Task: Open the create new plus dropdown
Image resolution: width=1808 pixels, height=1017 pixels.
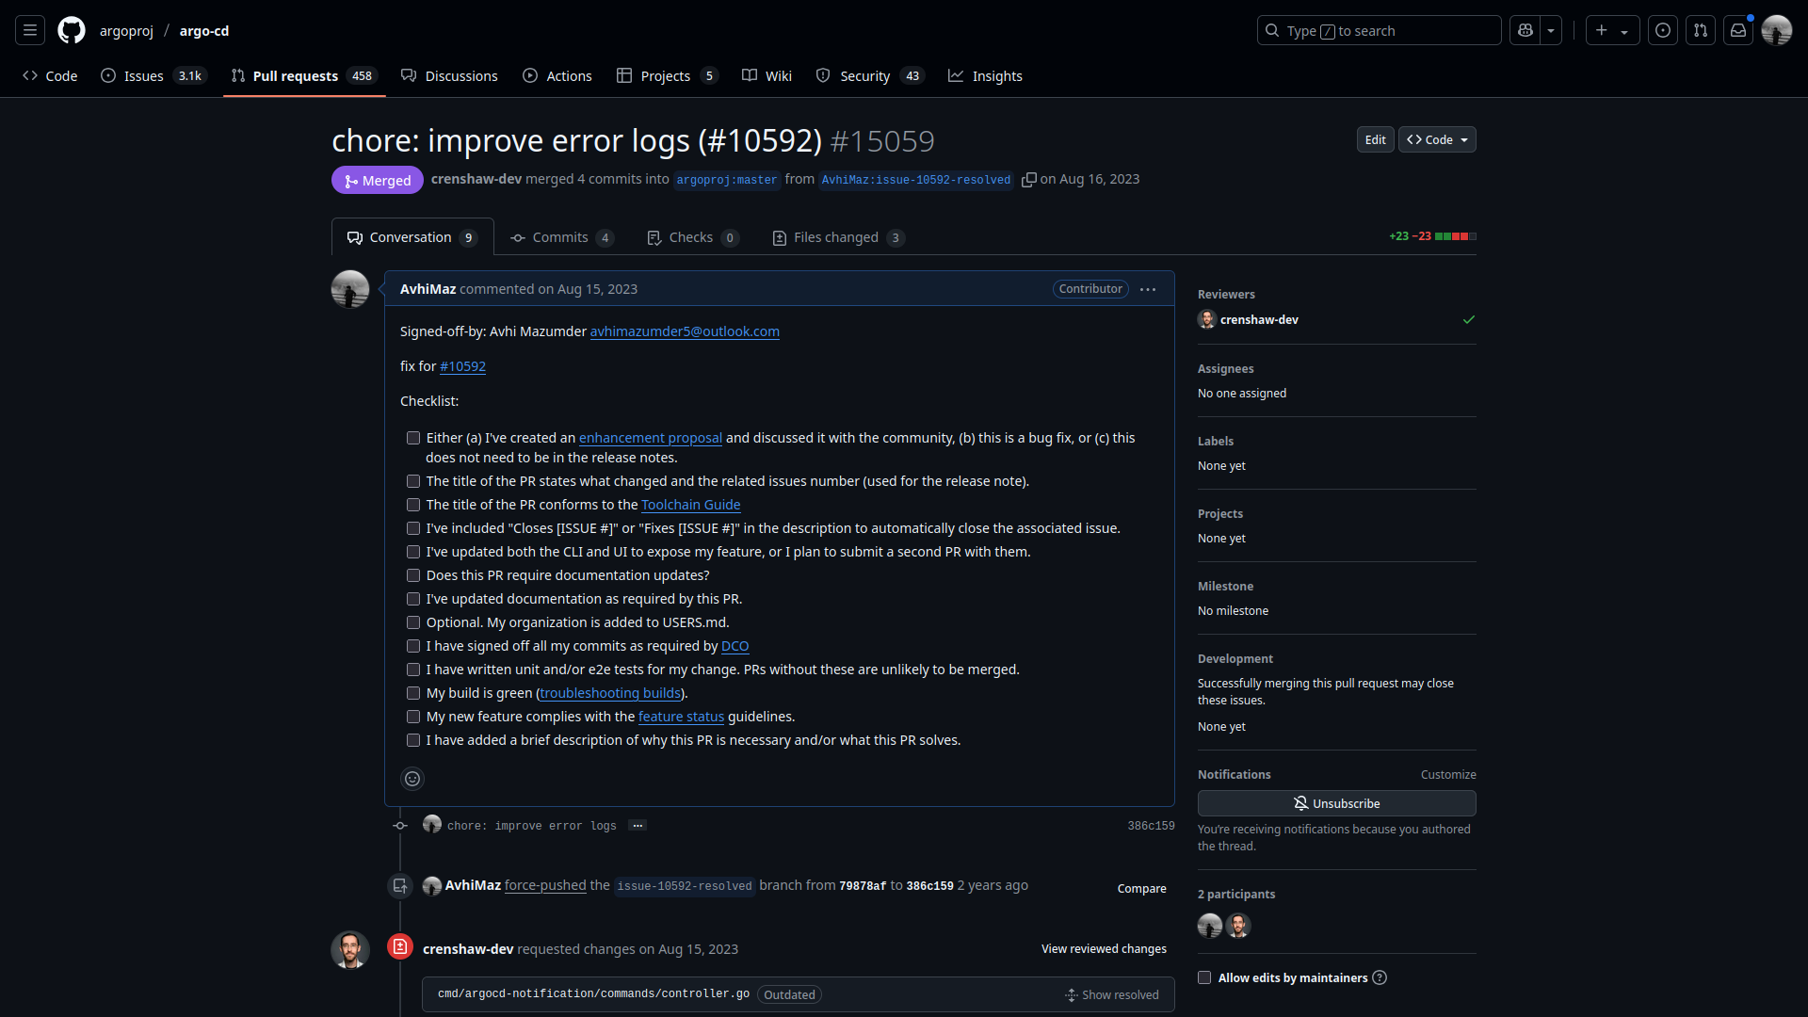Action: [x=1612, y=30]
